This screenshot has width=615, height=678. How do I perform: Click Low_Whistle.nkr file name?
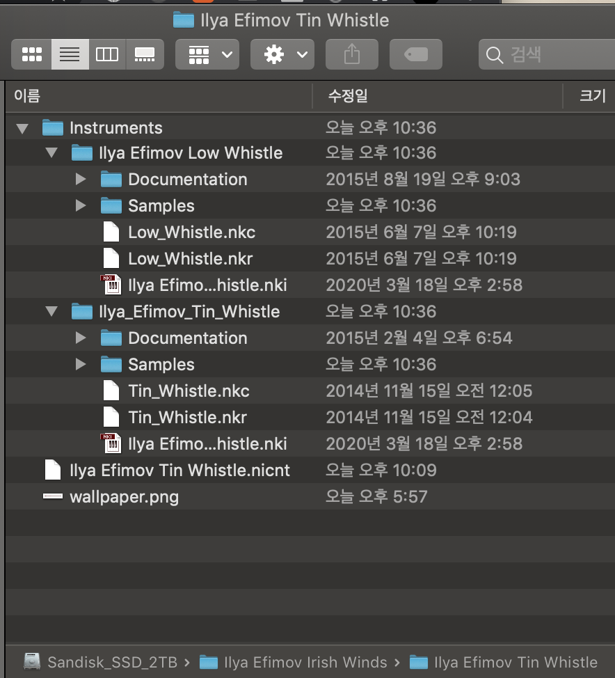(190, 258)
